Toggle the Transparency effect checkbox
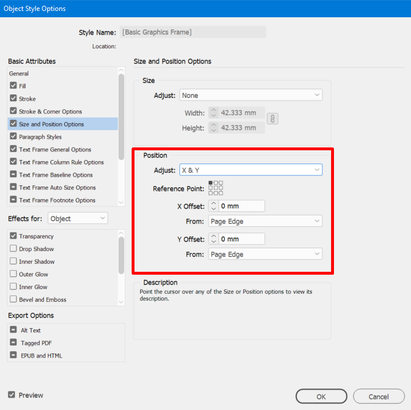411x410 pixels. [x=13, y=236]
